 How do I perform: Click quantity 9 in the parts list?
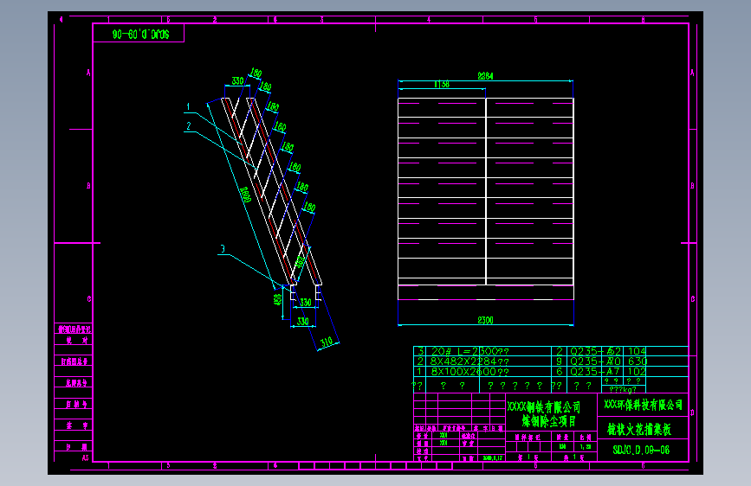[x=559, y=361]
